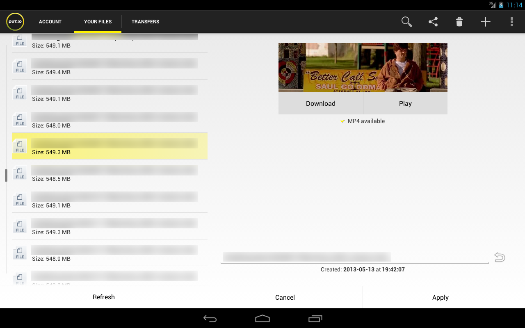
Task: Apply the file name change
Action: tap(441, 298)
